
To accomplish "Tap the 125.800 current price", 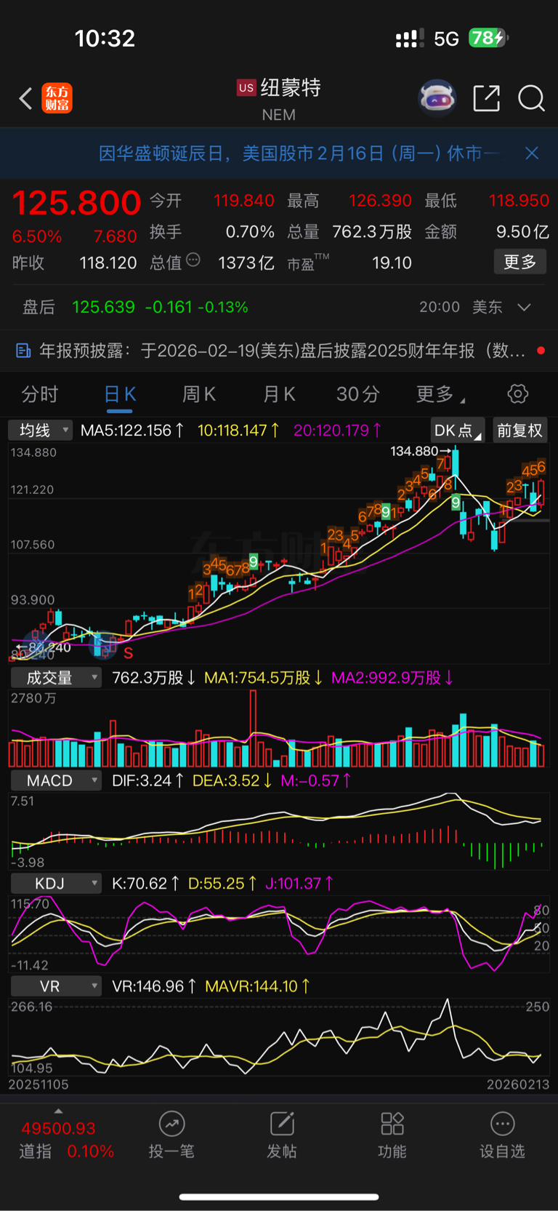I will pos(76,202).
